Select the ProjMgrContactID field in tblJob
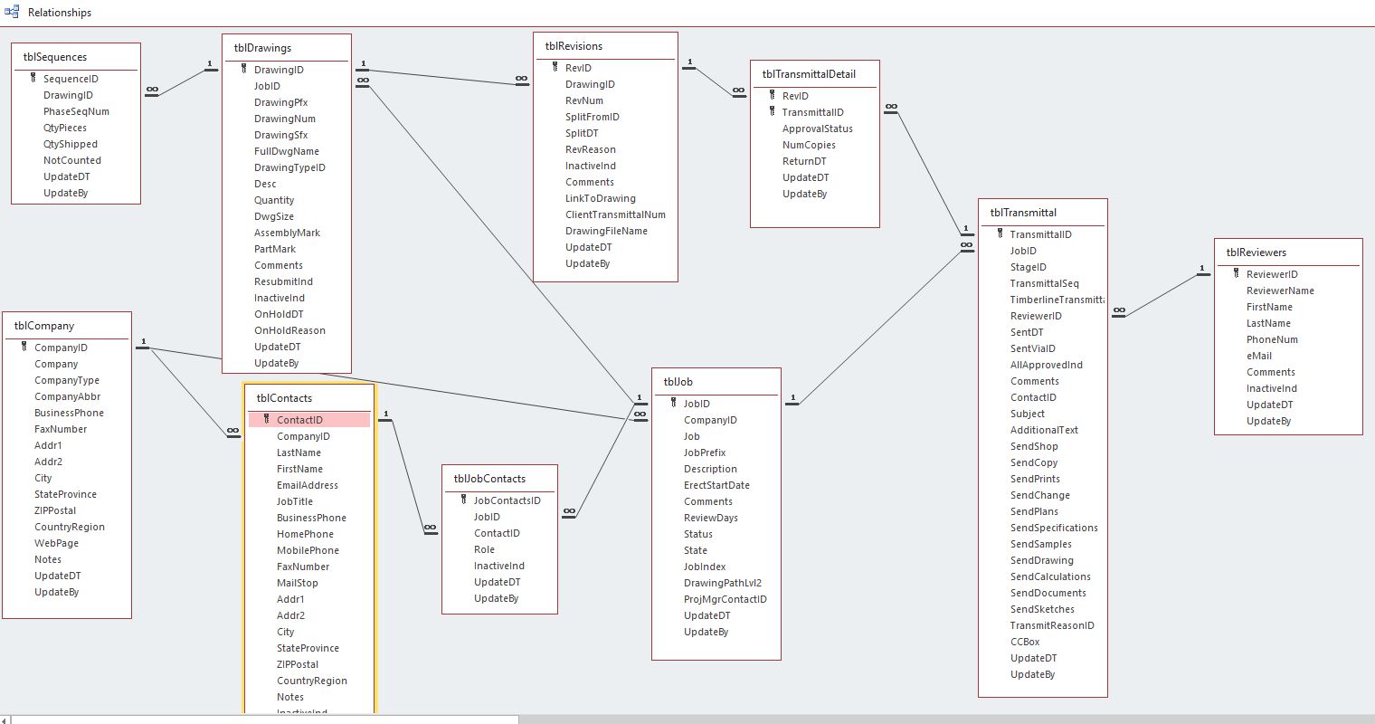The height and width of the screenshot is (724, 1375). click(725, 599)
